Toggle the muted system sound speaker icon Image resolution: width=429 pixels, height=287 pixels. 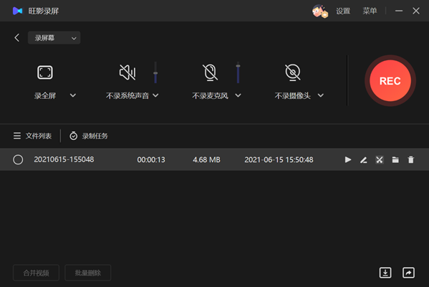pos(127,72)
